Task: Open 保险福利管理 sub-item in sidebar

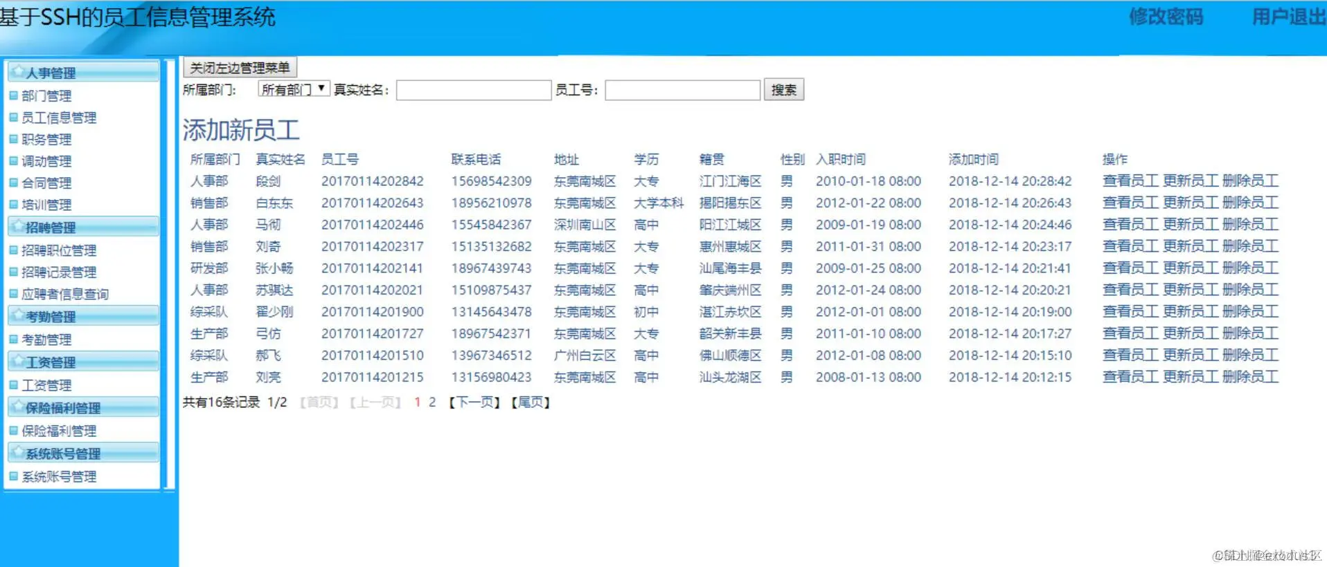Action: 59,431
